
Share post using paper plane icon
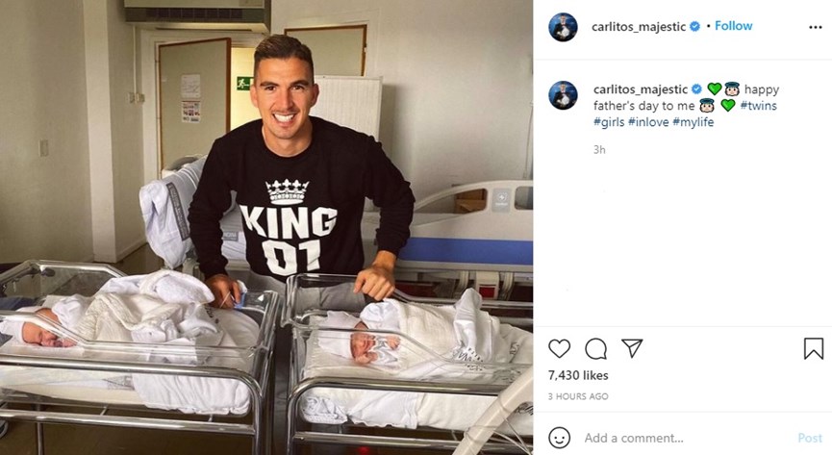click(632, 348)
